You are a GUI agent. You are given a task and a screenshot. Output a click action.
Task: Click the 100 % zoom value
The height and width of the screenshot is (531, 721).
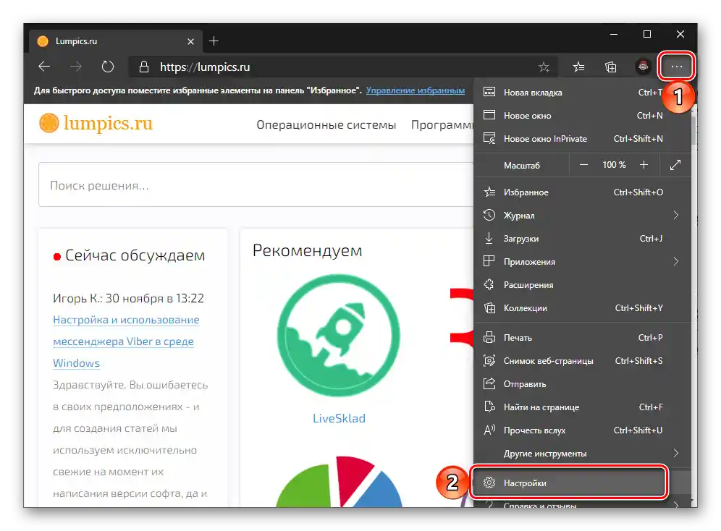point(614,164)
